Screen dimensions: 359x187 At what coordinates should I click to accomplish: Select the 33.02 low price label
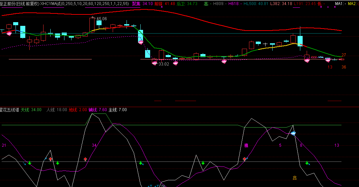pyautogui.click(x=164, y=64)
